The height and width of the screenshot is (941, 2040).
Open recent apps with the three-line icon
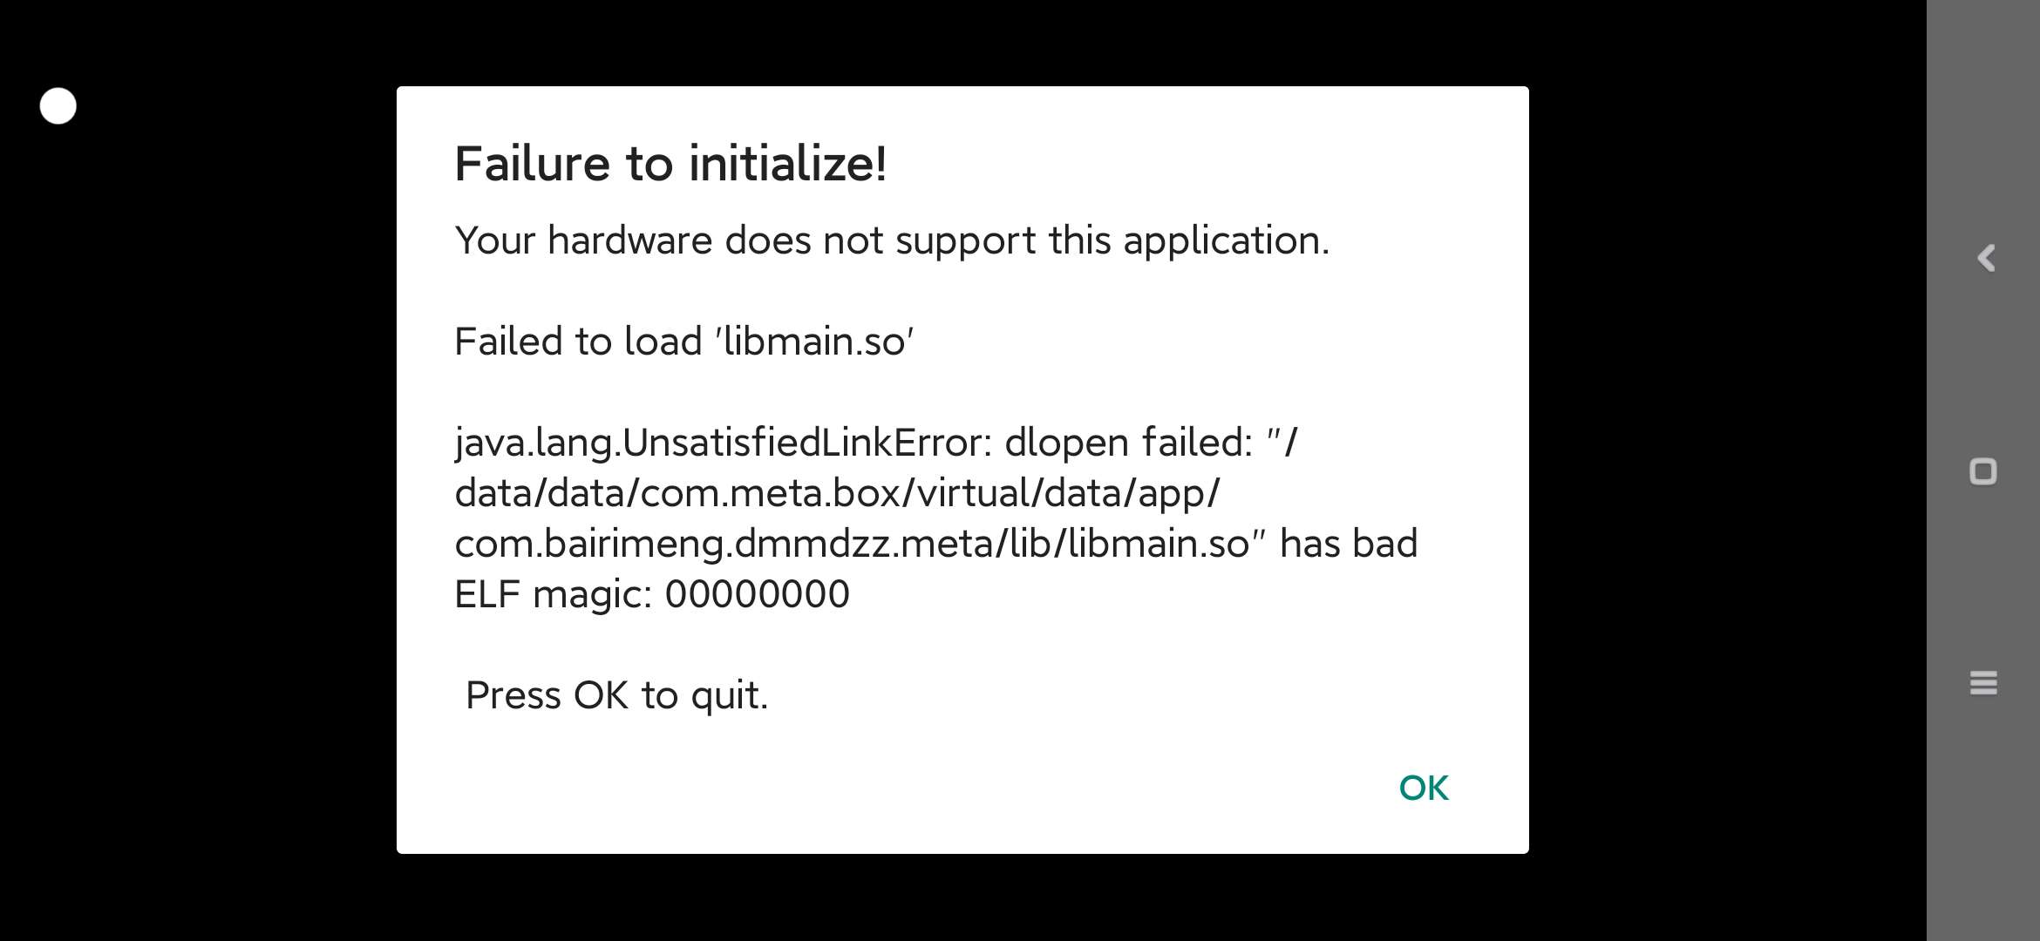click(1983, 683)
